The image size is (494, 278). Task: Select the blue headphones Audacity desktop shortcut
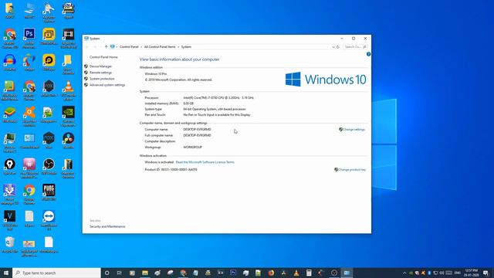pos(10,62)
